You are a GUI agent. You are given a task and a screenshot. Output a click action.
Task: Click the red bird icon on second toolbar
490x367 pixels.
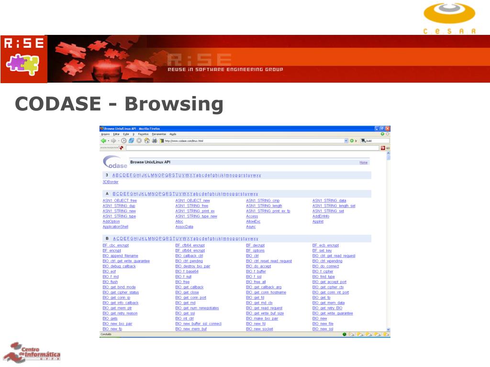coord(121,148)
